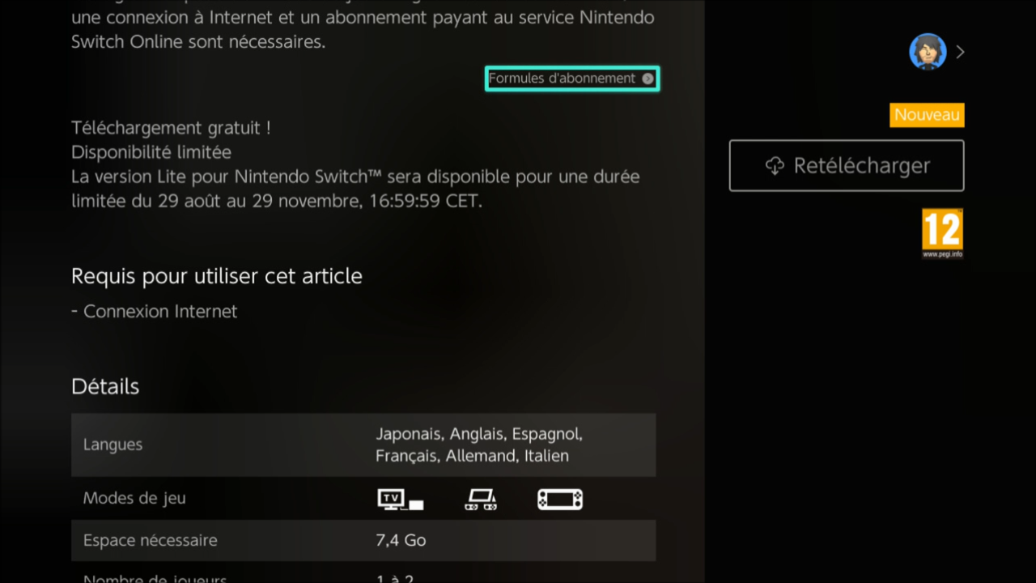
Task: Click the Modes de jeu row label
Action: click(x=134, y=498)
